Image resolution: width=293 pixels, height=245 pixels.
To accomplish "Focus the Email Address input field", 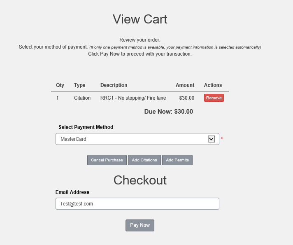I will [137, 204].
